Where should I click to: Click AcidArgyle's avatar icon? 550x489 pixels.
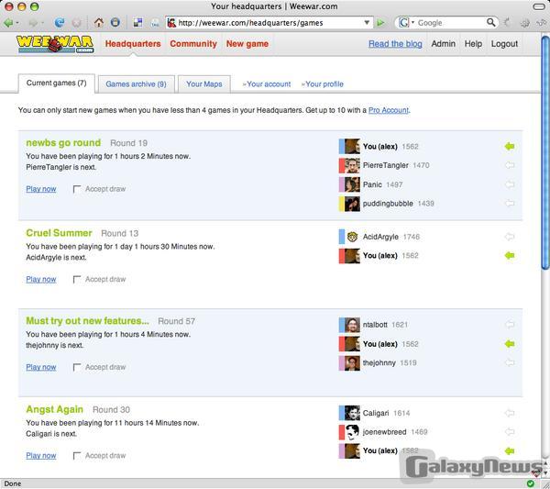click(351, 237)
